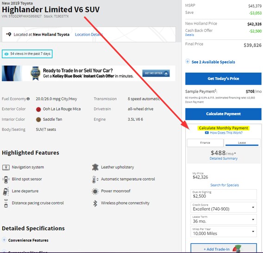Click the Due At Signing input field
The image size is (263, 253).
[x=224, y=195]
